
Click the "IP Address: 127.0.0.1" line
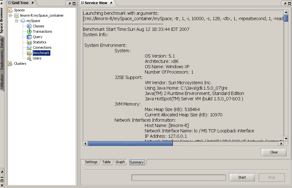tap(166, 136)
